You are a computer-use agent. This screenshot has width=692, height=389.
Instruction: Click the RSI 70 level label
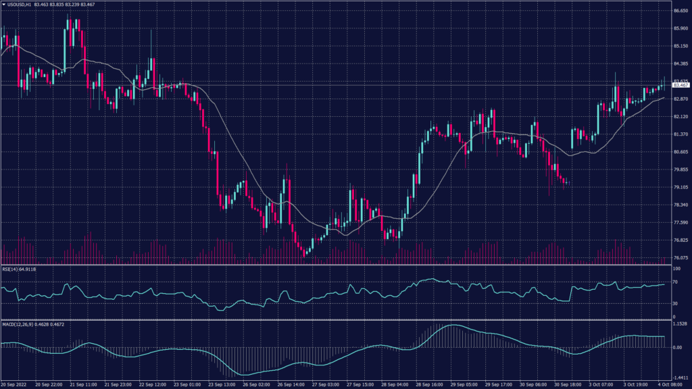(676, 282)
